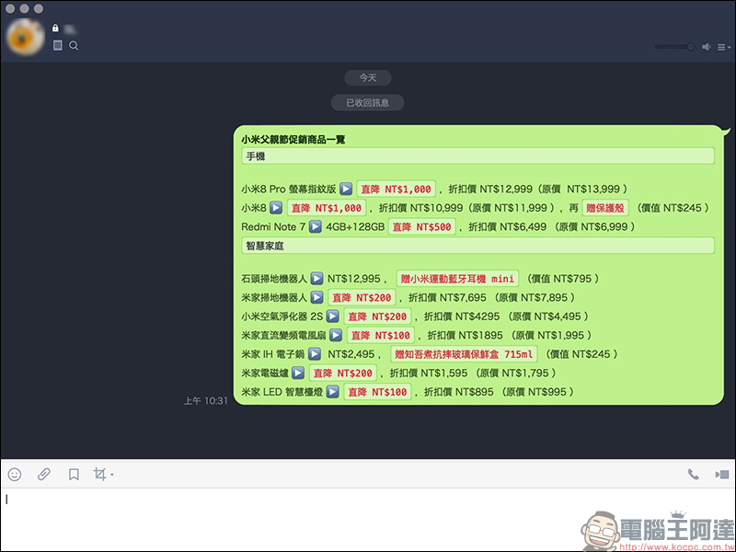The width and height of the screenshot is (736, 552).
Task: Click the 折扣價 NT$895 text
Action: [458, 392]
